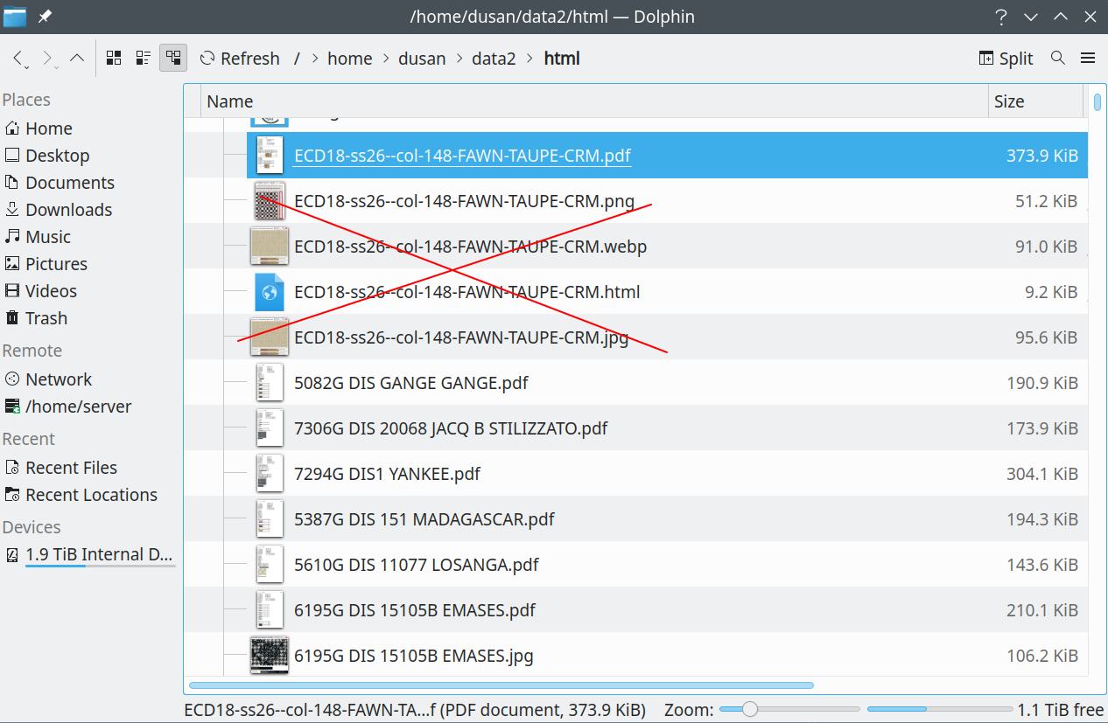Open Downloads in the Places panel
This screenshot has height=723, width=1108.
point(68,210)
